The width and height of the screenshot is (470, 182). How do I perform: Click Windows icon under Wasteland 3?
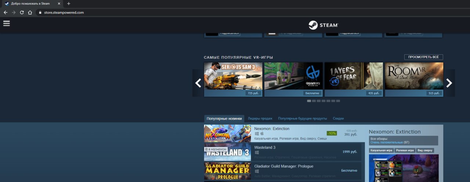257,152
